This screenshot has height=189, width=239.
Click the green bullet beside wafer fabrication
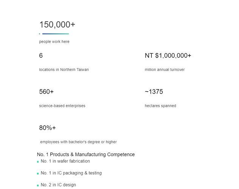pos(38,162)
